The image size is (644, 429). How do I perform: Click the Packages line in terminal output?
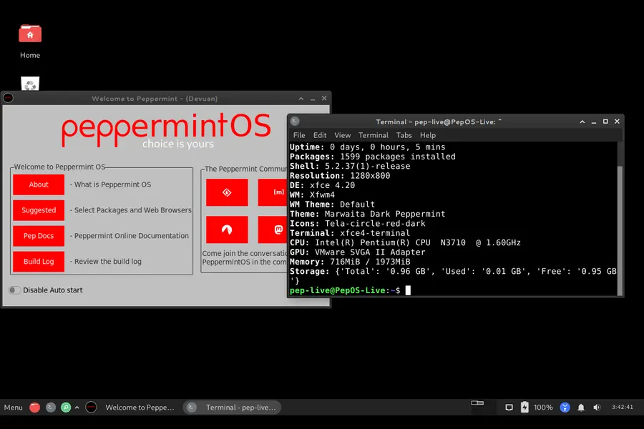tap(373, 157)
